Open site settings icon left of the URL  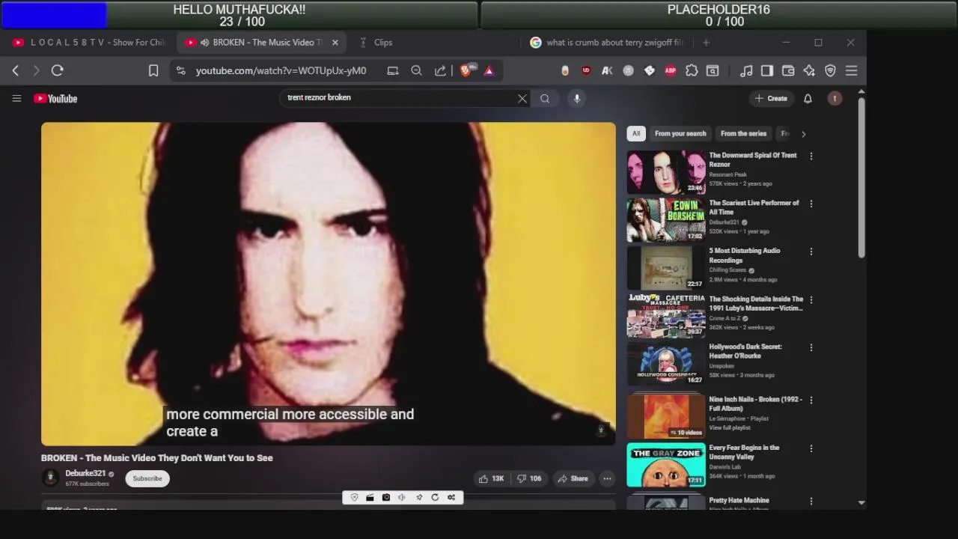180,70
